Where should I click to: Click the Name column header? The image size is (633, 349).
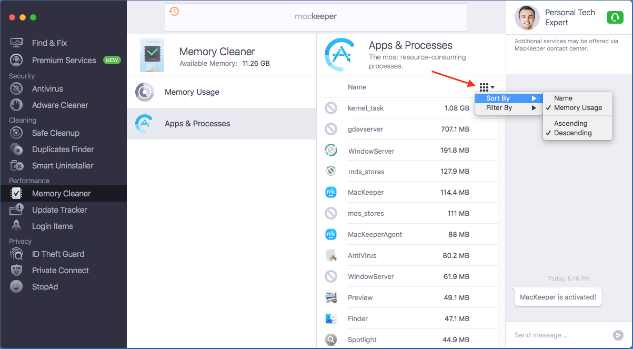[357, 87]
